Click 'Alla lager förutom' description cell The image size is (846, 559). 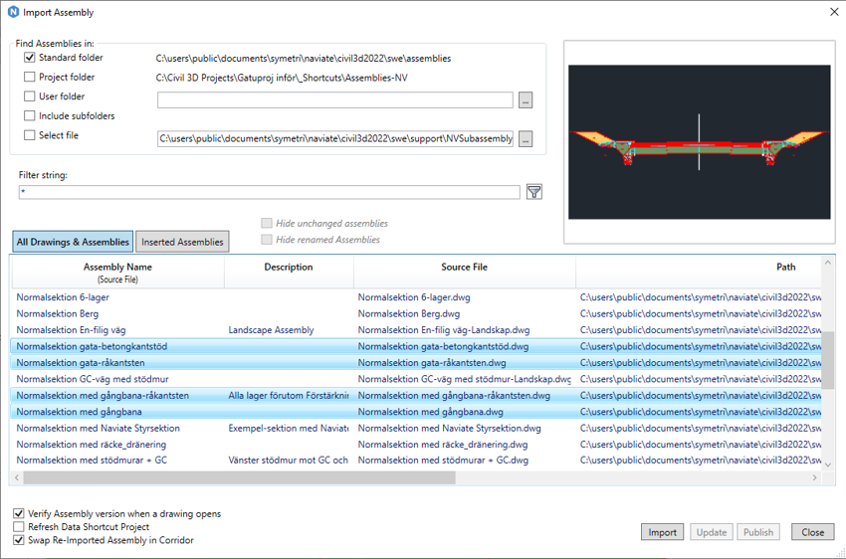[289, 396]
